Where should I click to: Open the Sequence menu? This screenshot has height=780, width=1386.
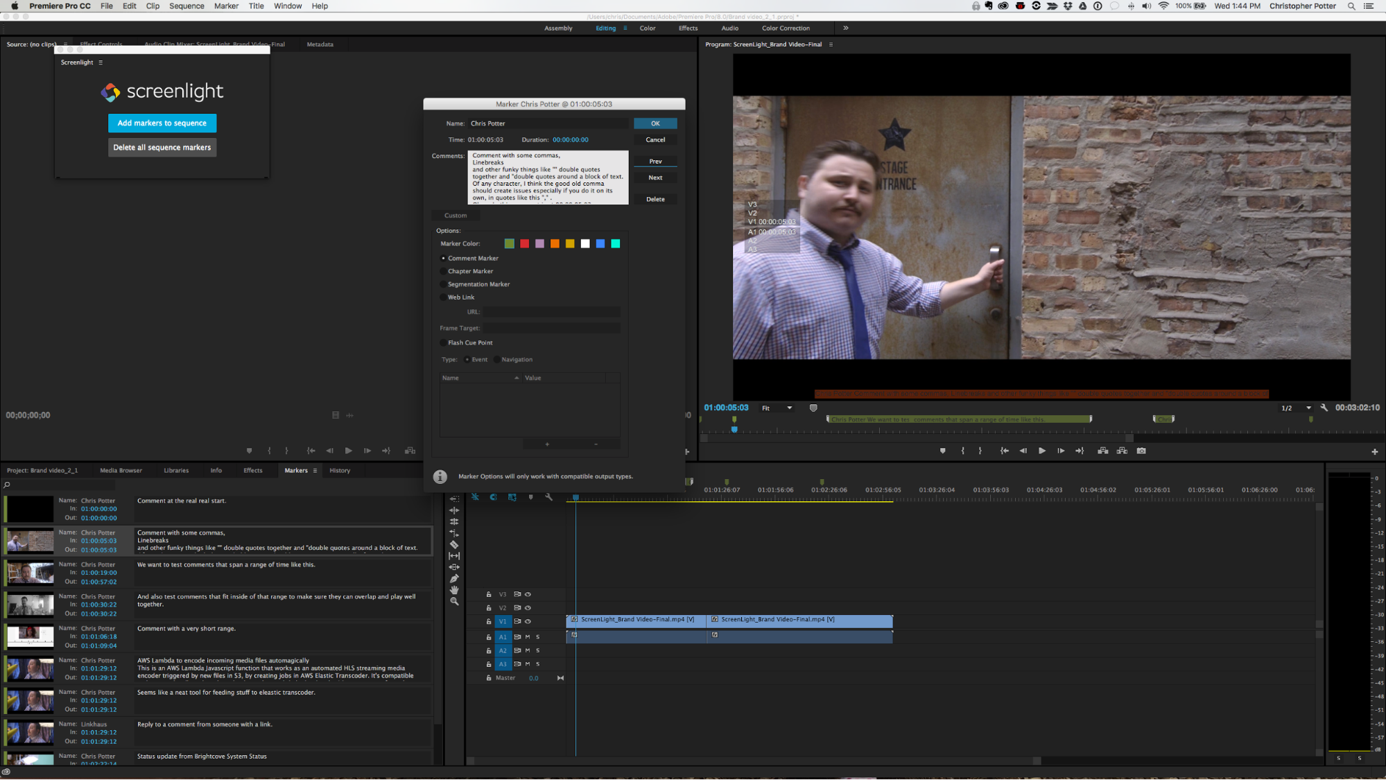click(187, 6)
